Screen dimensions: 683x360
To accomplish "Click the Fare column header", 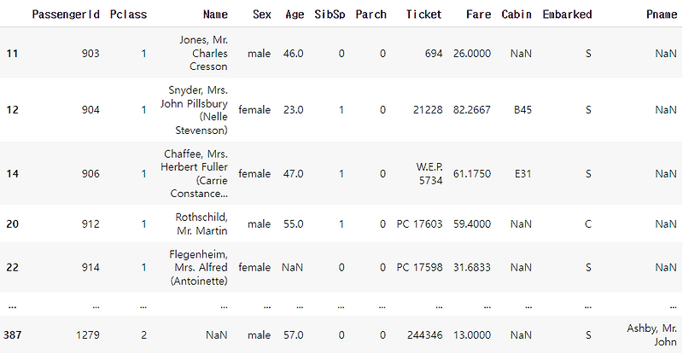I will click(479, 15).
